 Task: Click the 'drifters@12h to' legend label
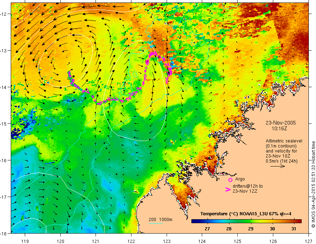pos(248,186)
